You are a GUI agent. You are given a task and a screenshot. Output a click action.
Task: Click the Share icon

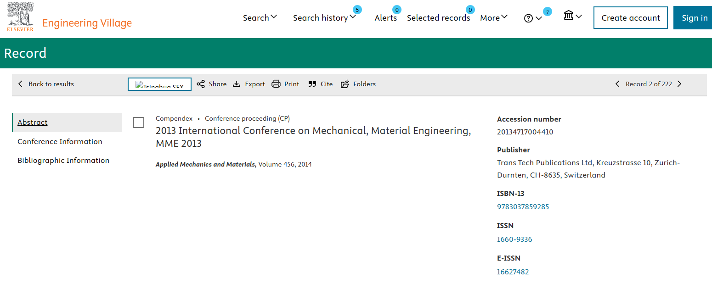pyautogui.click(x=201, y=84)
